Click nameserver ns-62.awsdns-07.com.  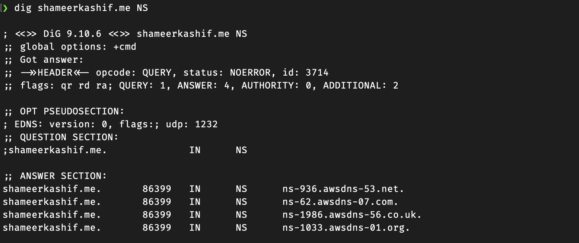[340, 202]
